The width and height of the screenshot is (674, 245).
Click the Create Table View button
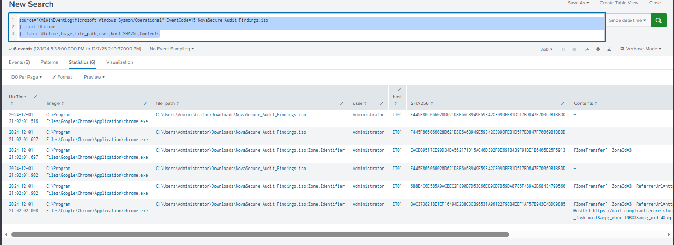619,3
